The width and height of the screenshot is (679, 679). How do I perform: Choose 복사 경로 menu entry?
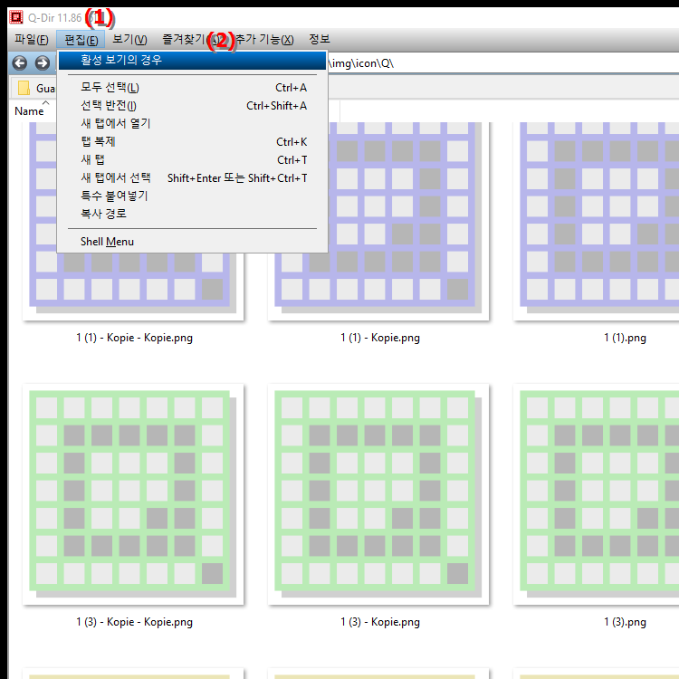[x=192, y=214]
